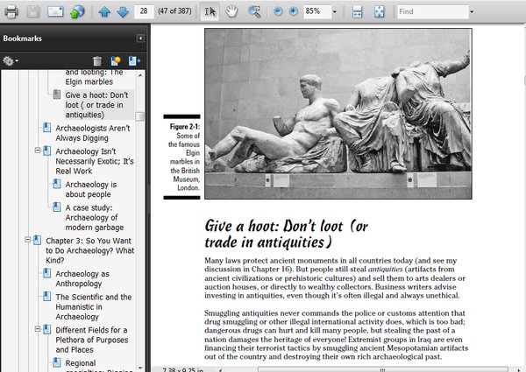526x372 pixels.
Task: Click the marquee zoom magnifier tool
Action: tap(254, 11)
